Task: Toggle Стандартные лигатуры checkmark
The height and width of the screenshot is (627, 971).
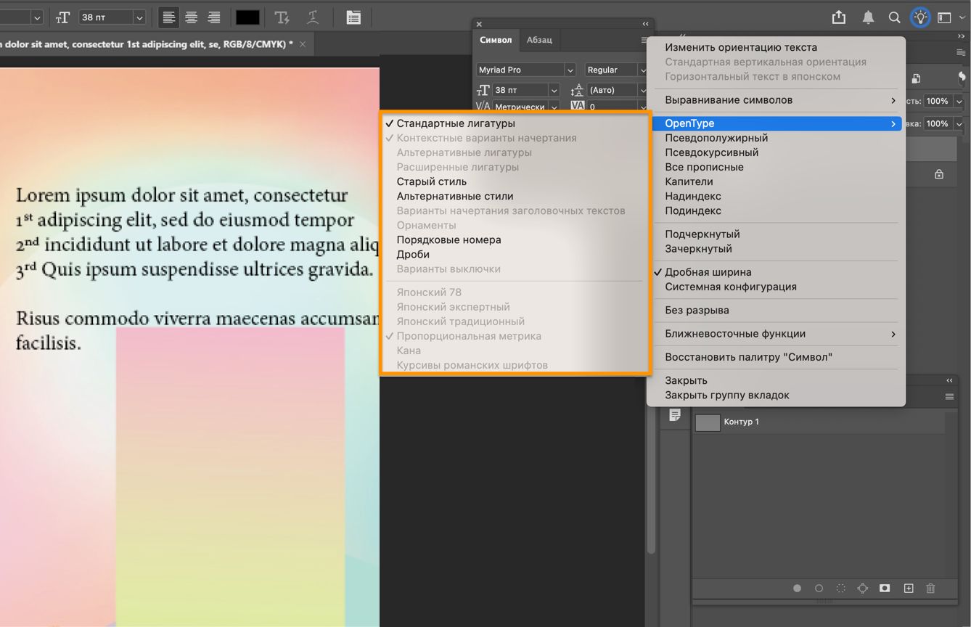Action: (x=455, y=123)
